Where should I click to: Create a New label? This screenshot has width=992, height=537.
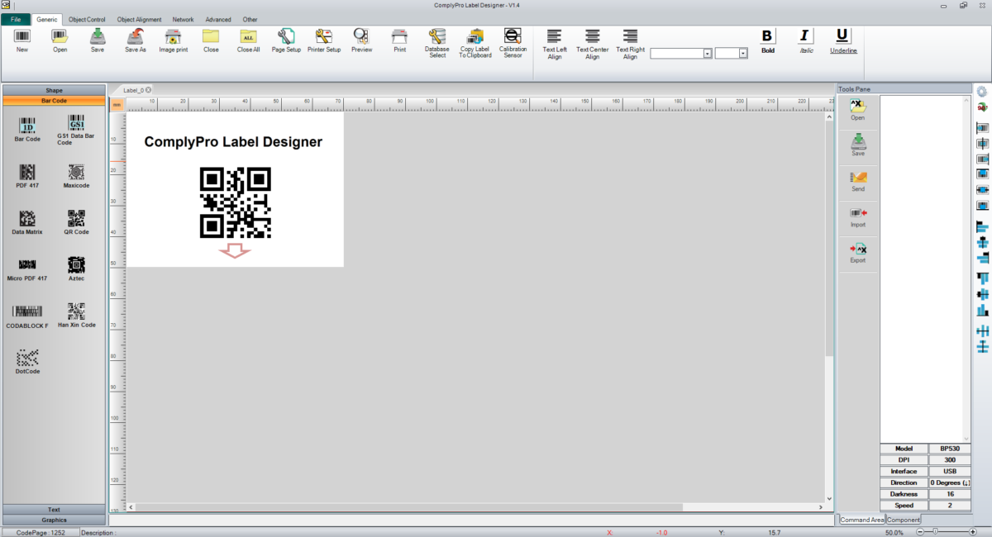pos(22,40)
